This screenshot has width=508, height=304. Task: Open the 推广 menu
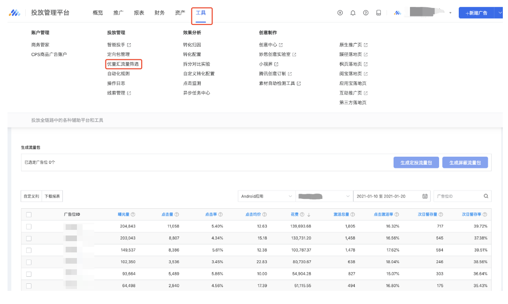[118, 13]
